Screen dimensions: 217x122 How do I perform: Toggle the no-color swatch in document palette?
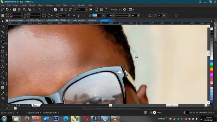tap(15, 108)
